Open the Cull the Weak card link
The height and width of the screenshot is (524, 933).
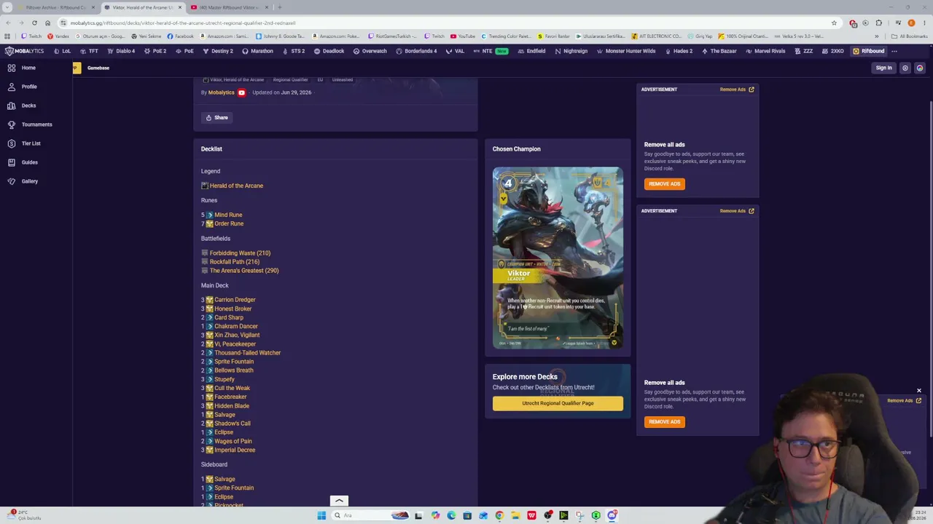tap(232, 388)
